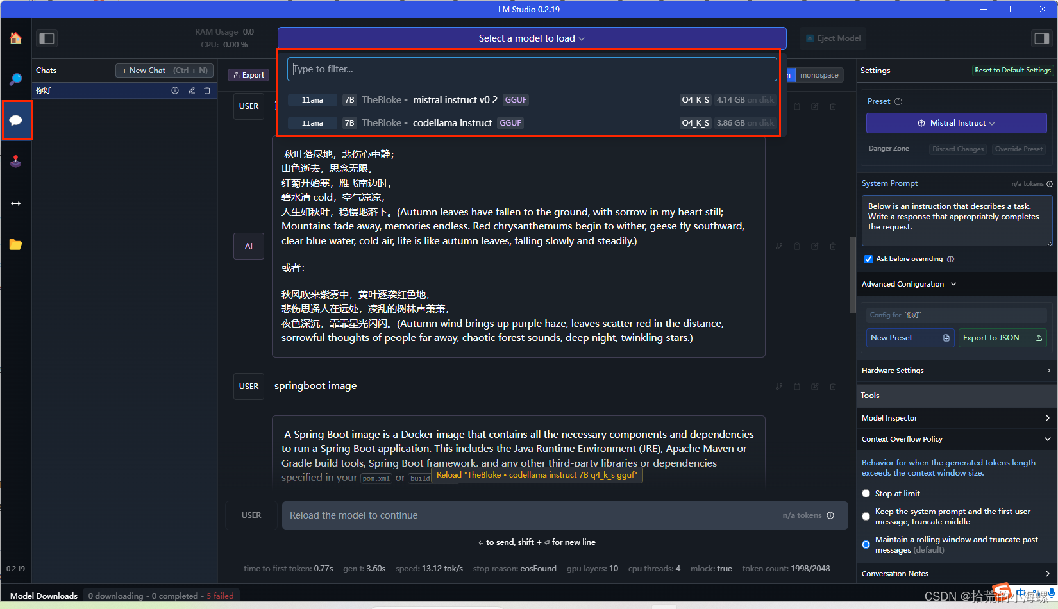Image resolution: width=1058 pixels, height=609 pixels.
Task: Show info for the 你好 chat
Action: point(175,90)
